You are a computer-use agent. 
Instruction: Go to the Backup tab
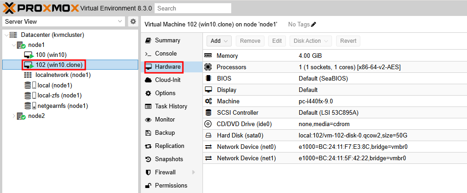click(171, 132)
